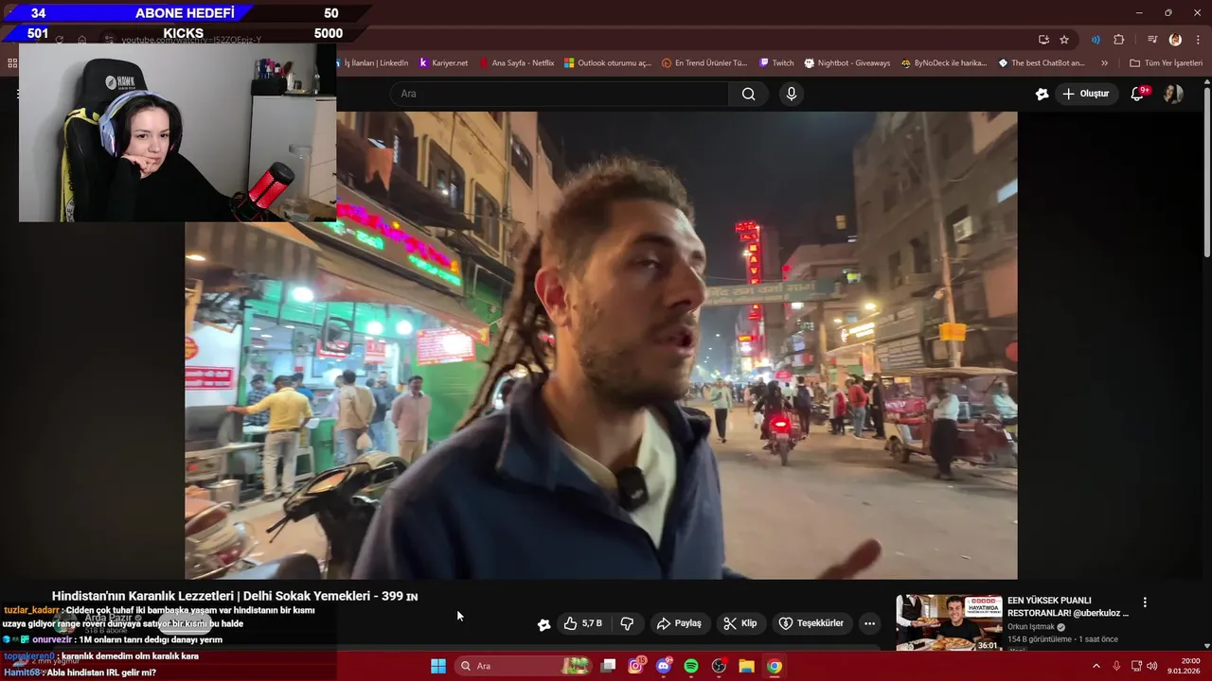Focus the YouTube Ara search field
This screenshot has width=1212, height=681.
pyautogui.click(x=559, y=94)
